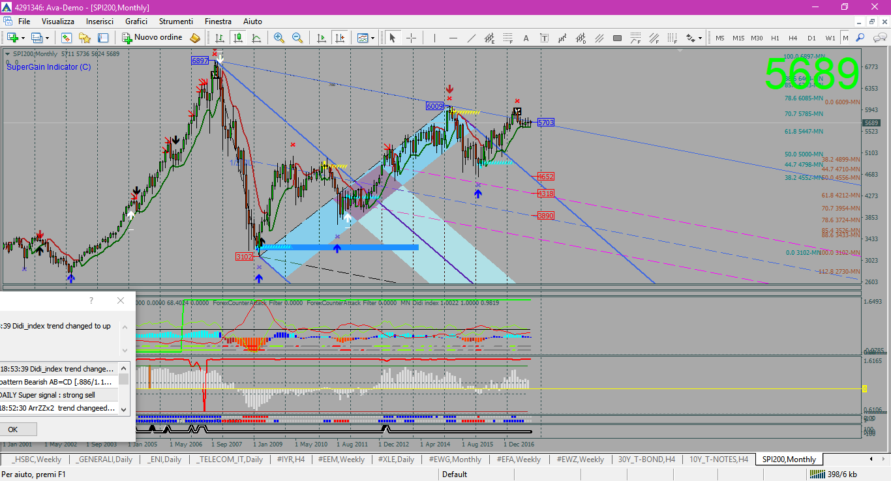Screen dimensions: 891x481
Task: Draw a vertical line tool
Action: (x=434, y=38)
